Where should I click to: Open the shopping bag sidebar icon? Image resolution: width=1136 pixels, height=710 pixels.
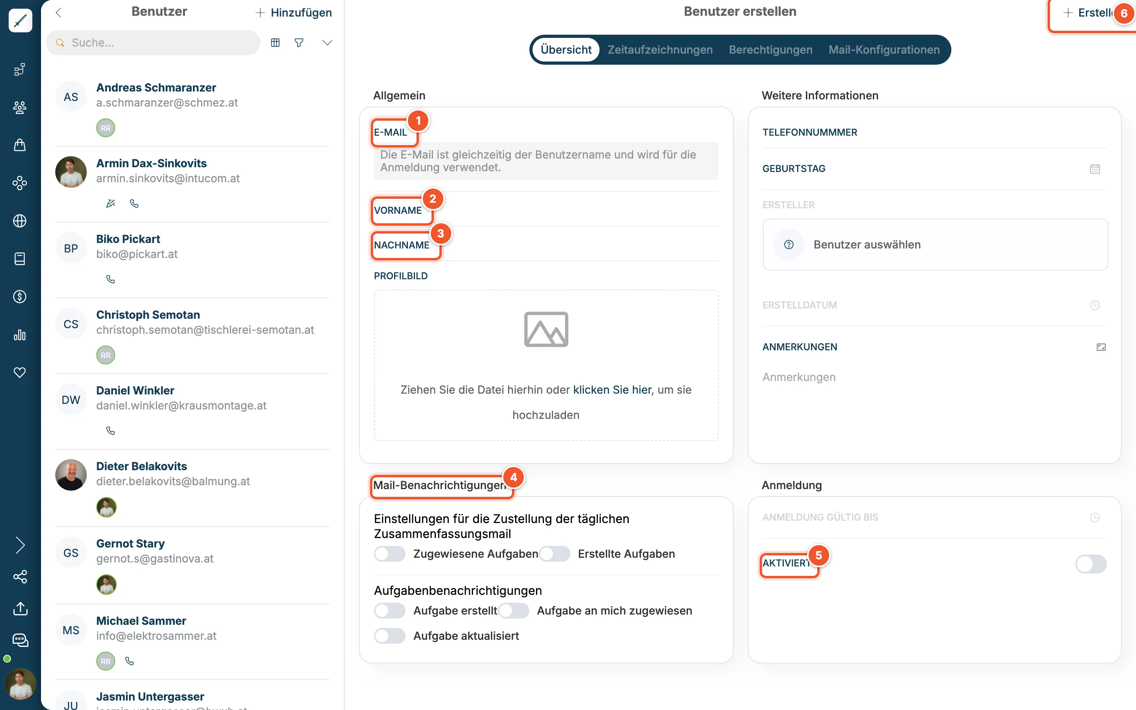click(x=20, y=145)
